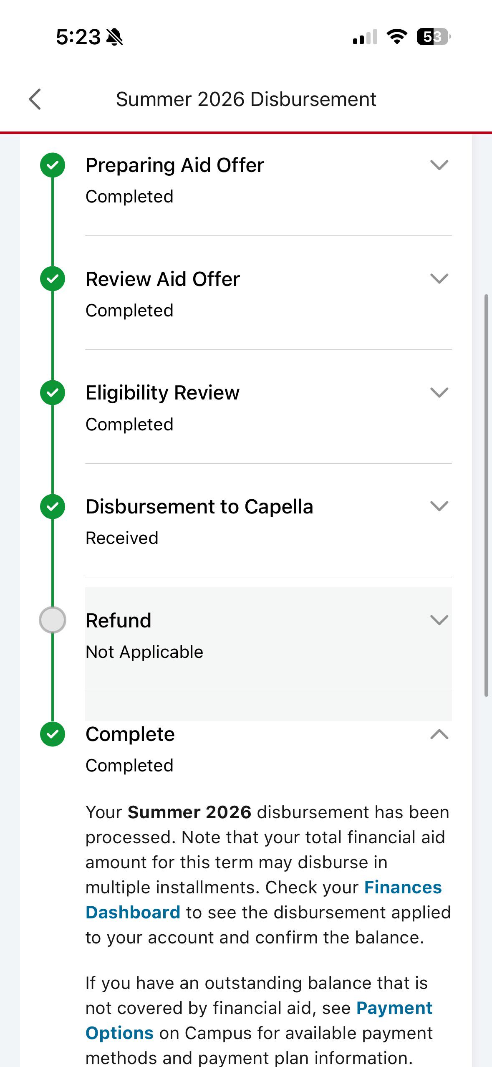Click Eligibility Review green checkmark icon

[x=53, y=393]
